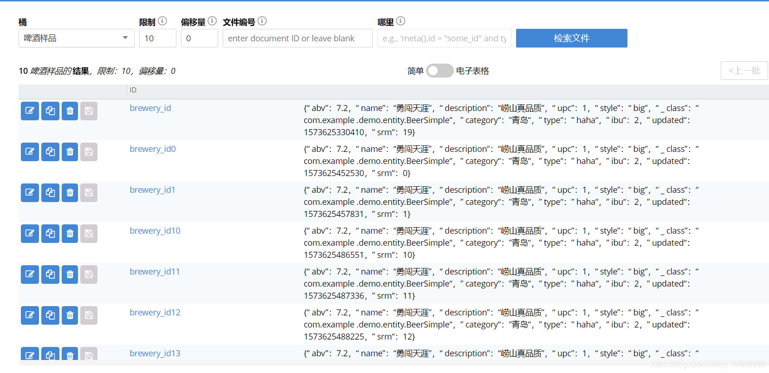Open the brewery_id12 document link
769x373 pixels.
point(155,312)
